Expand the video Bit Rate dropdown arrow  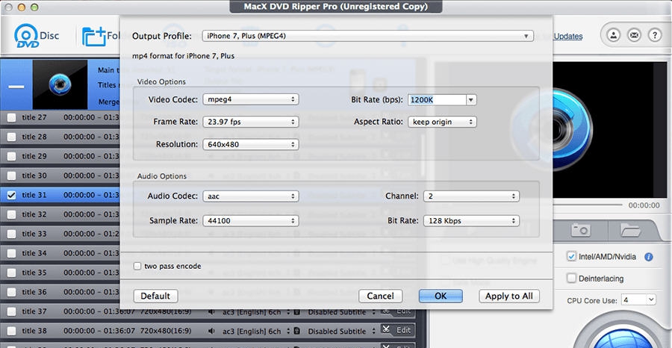471,100
